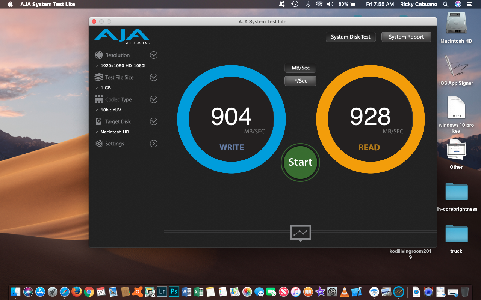The width and height of the screenshot is (481, 300).
Task: Click the Resolution label in the sidebar
Action: 117,55
